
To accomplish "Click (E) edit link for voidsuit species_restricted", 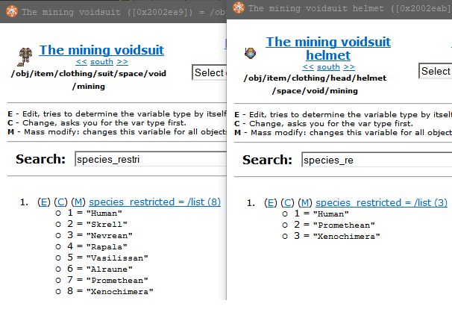I will (44, 202).
